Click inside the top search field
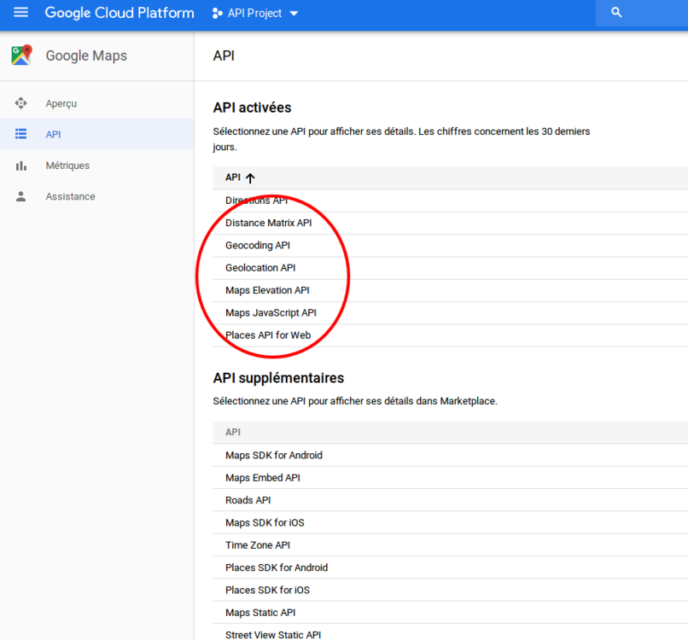 click(x=657, y=12)
